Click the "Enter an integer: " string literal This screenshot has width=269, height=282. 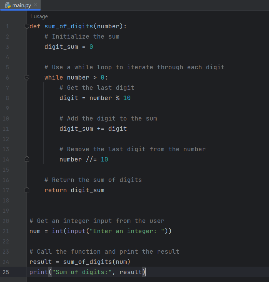click(x=127, y=231)
